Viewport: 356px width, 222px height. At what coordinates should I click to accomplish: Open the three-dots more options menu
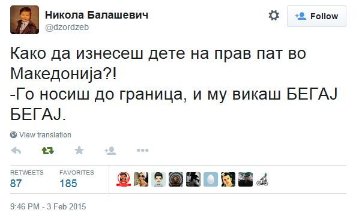point(143,150)
